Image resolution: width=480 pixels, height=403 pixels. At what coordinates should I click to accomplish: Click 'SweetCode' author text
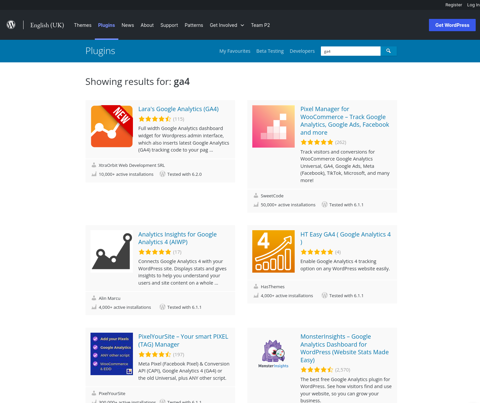272,196
